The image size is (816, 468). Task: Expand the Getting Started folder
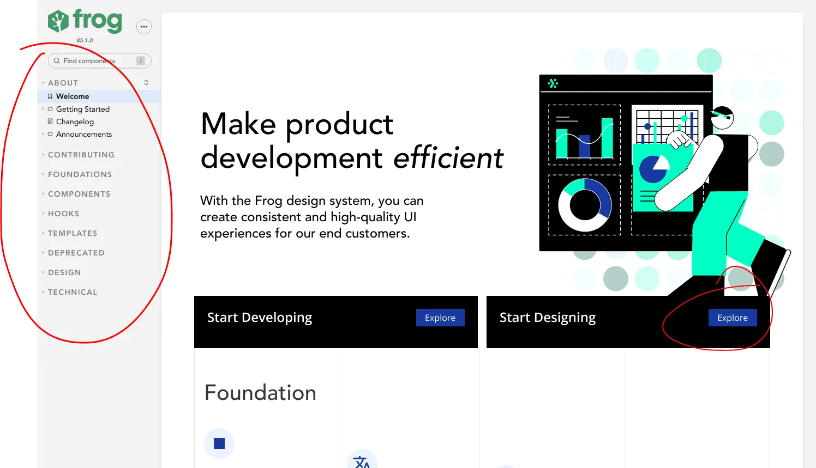click(83, 109)
